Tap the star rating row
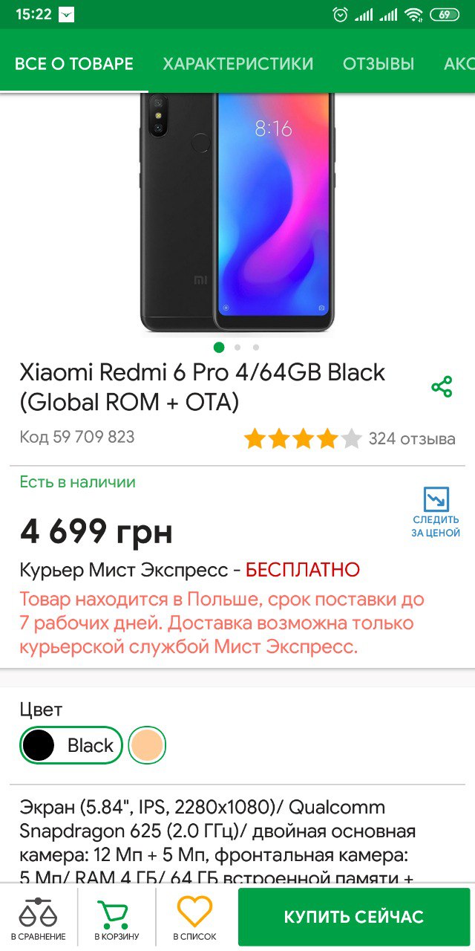 pos(303,439)
